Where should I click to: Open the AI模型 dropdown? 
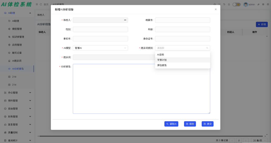tap(100, 48)
